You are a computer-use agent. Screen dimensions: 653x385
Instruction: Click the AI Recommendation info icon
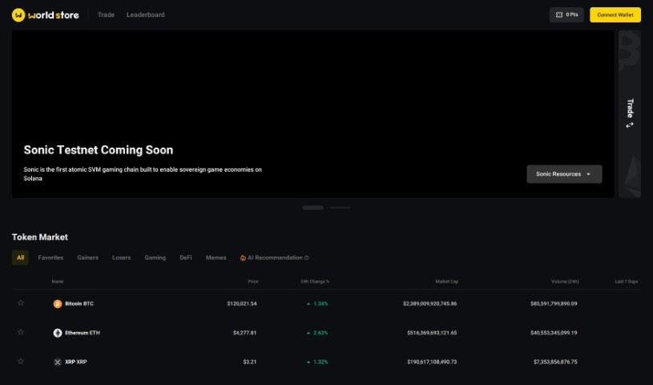tap(307, 257)
